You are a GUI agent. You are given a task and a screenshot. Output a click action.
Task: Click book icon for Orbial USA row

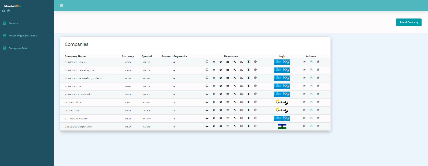coord(214,110)
